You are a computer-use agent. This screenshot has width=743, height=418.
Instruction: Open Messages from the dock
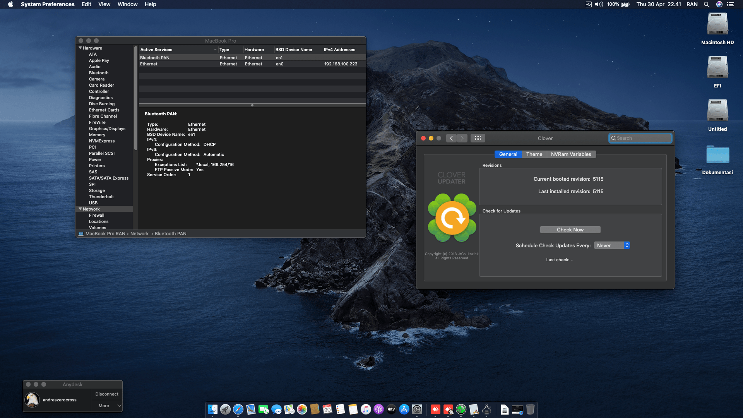click(276, 409)
